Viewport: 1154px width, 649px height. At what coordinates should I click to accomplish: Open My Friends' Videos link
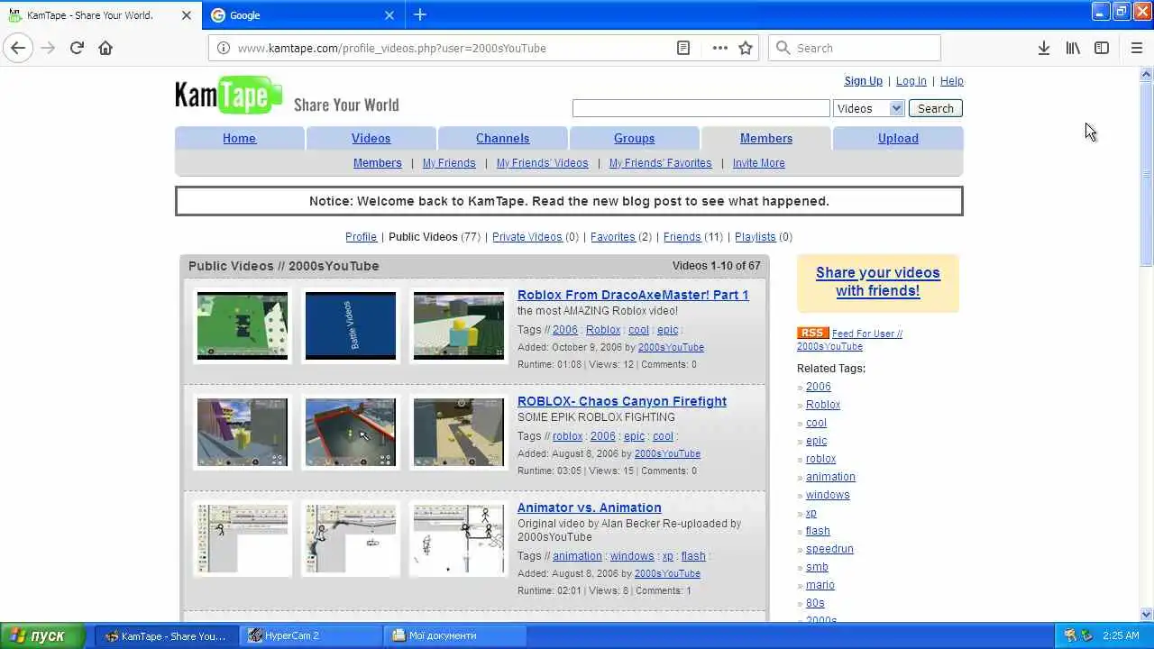coord(542,163)
